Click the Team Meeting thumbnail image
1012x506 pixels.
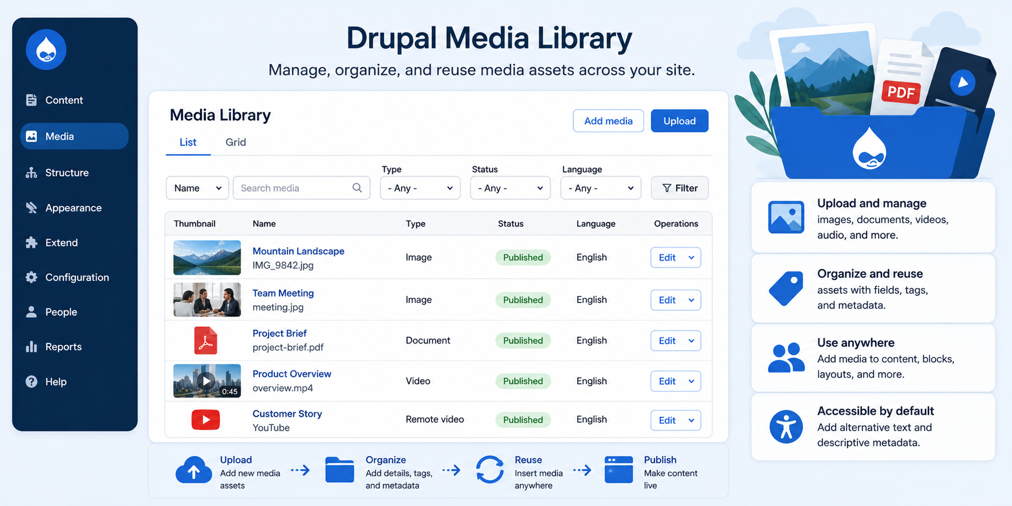[x=207, y=299]
